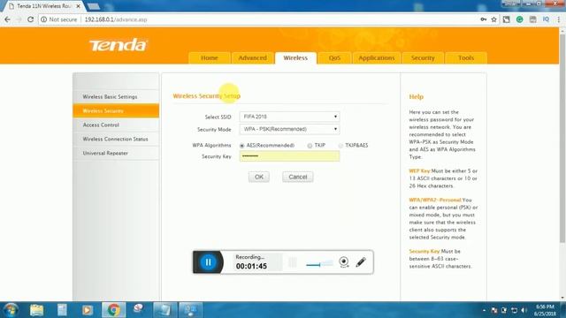
Task: Open the notepad taskbar window
Action: 165,310
